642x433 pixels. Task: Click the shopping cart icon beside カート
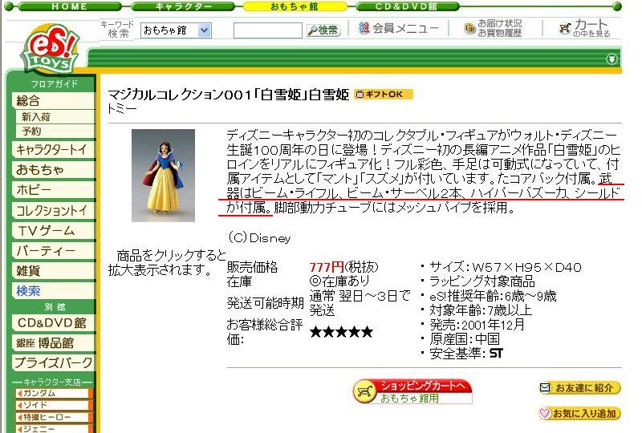565,28
